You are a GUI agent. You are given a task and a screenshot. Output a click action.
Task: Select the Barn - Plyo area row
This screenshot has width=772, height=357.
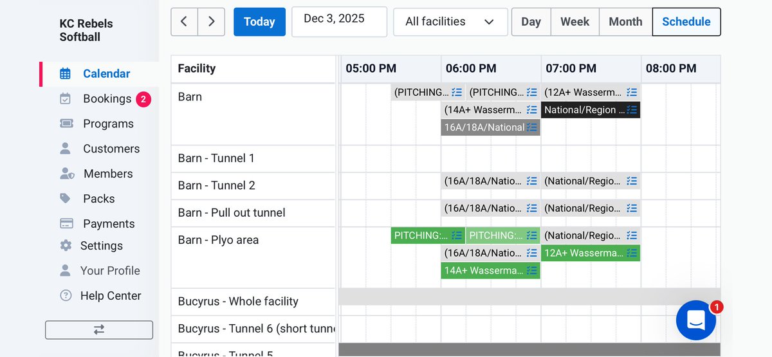pyautogui.click(x=253, y=257)
